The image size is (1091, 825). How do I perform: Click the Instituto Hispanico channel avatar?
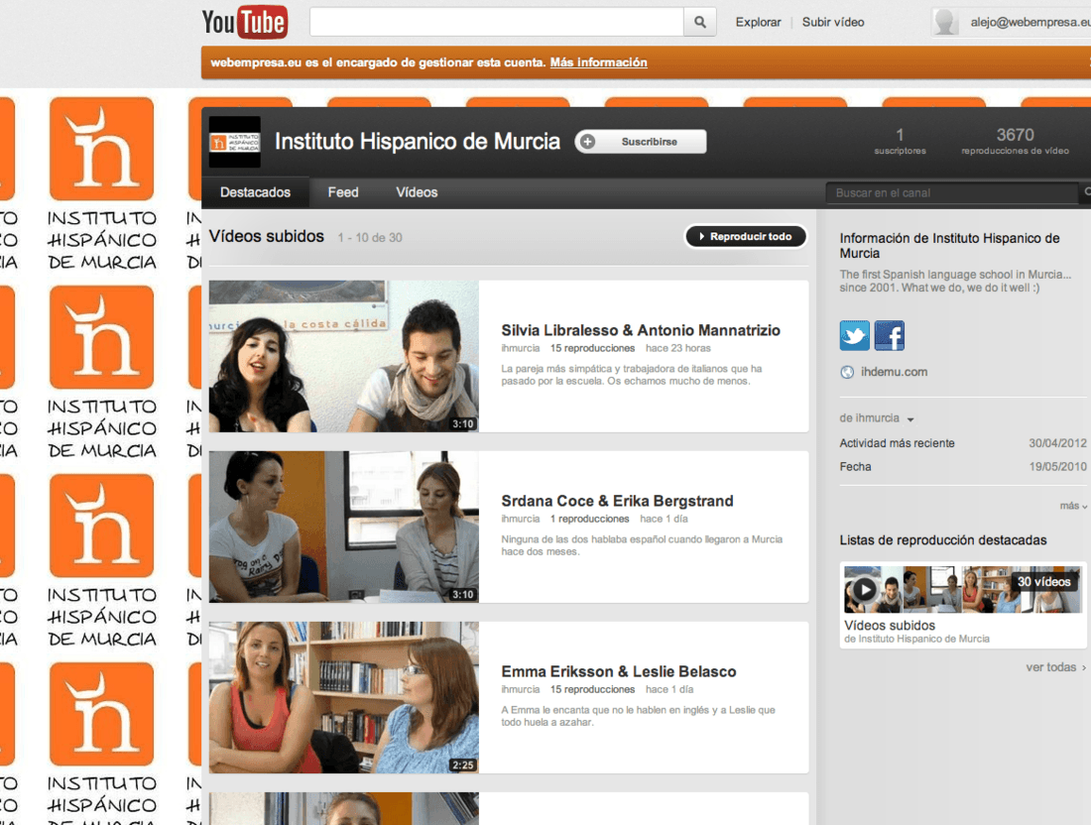click(x=235, y=142)
